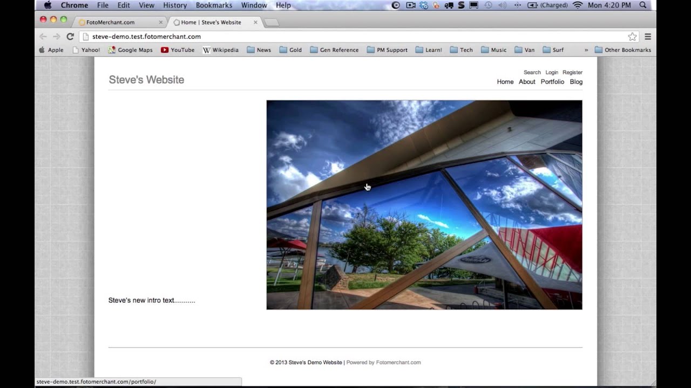691x388 pixels.
Task: Open the File menu
Action: pos(103,5)
